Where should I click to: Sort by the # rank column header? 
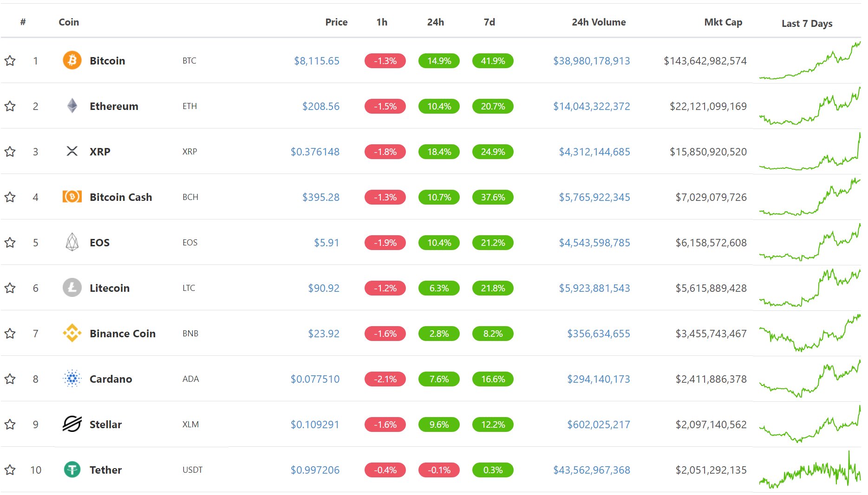(x=23, y=22)
